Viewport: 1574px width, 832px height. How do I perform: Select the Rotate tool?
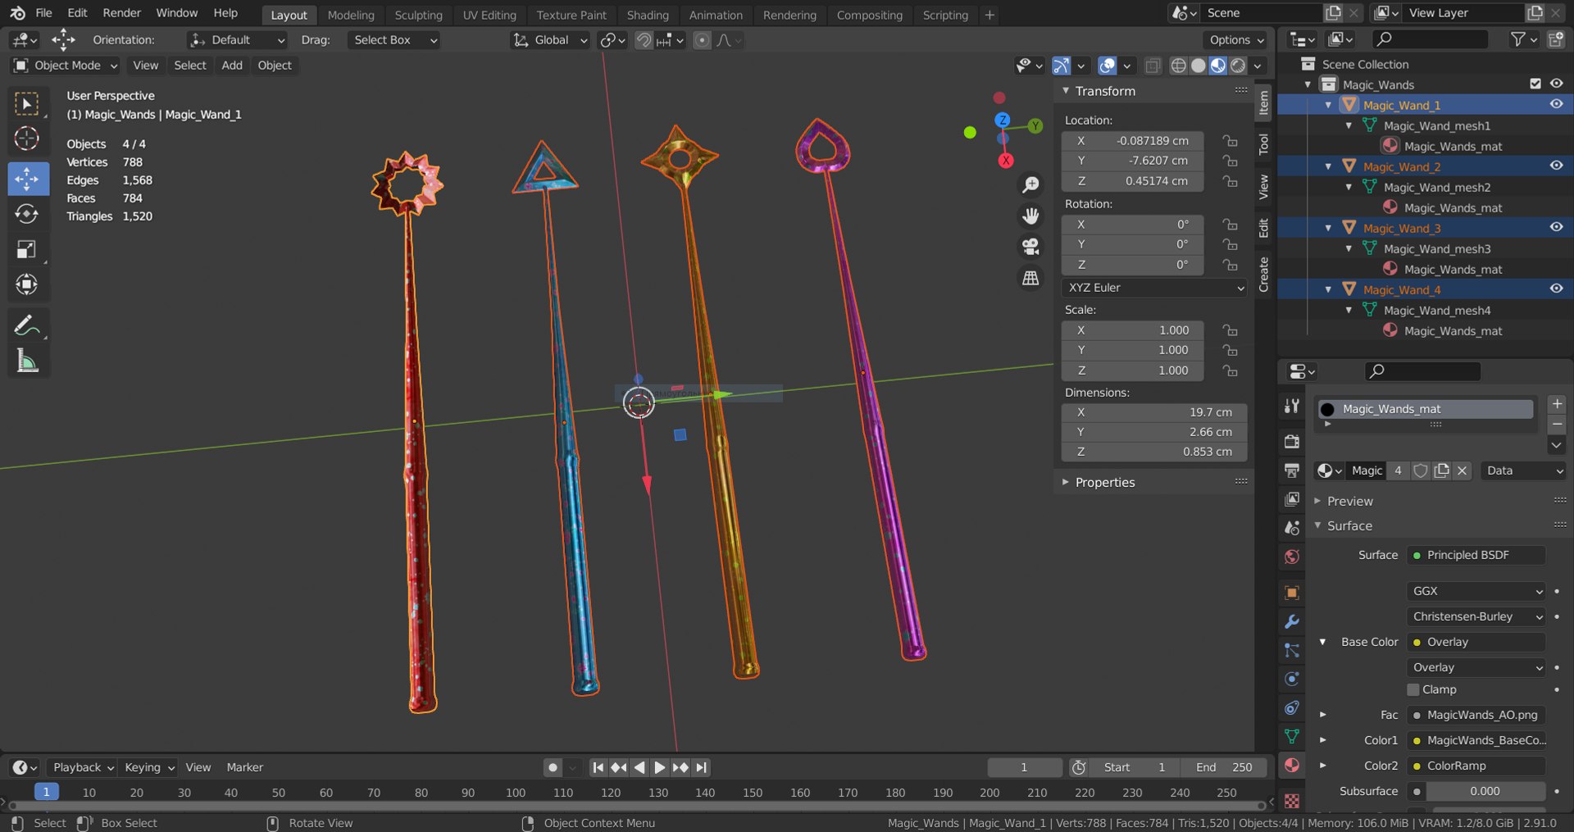point(27,214)
